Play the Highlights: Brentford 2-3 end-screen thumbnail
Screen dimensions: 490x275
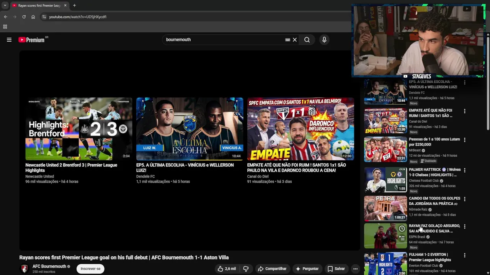click(78, 129)
